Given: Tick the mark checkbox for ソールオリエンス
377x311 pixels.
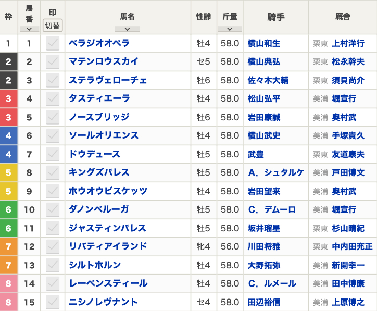Looking at the screenshot, I should click(53, 135).
